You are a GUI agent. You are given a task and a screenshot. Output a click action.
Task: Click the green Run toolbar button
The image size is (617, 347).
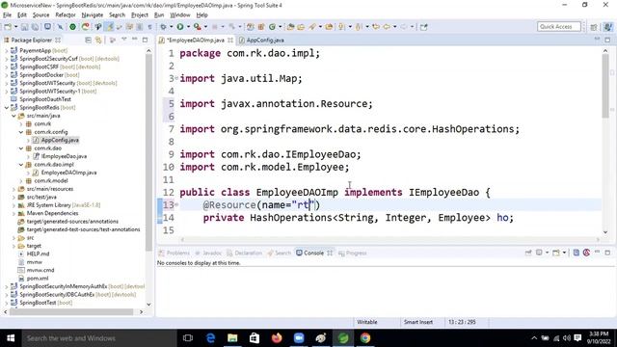[180, 27]
